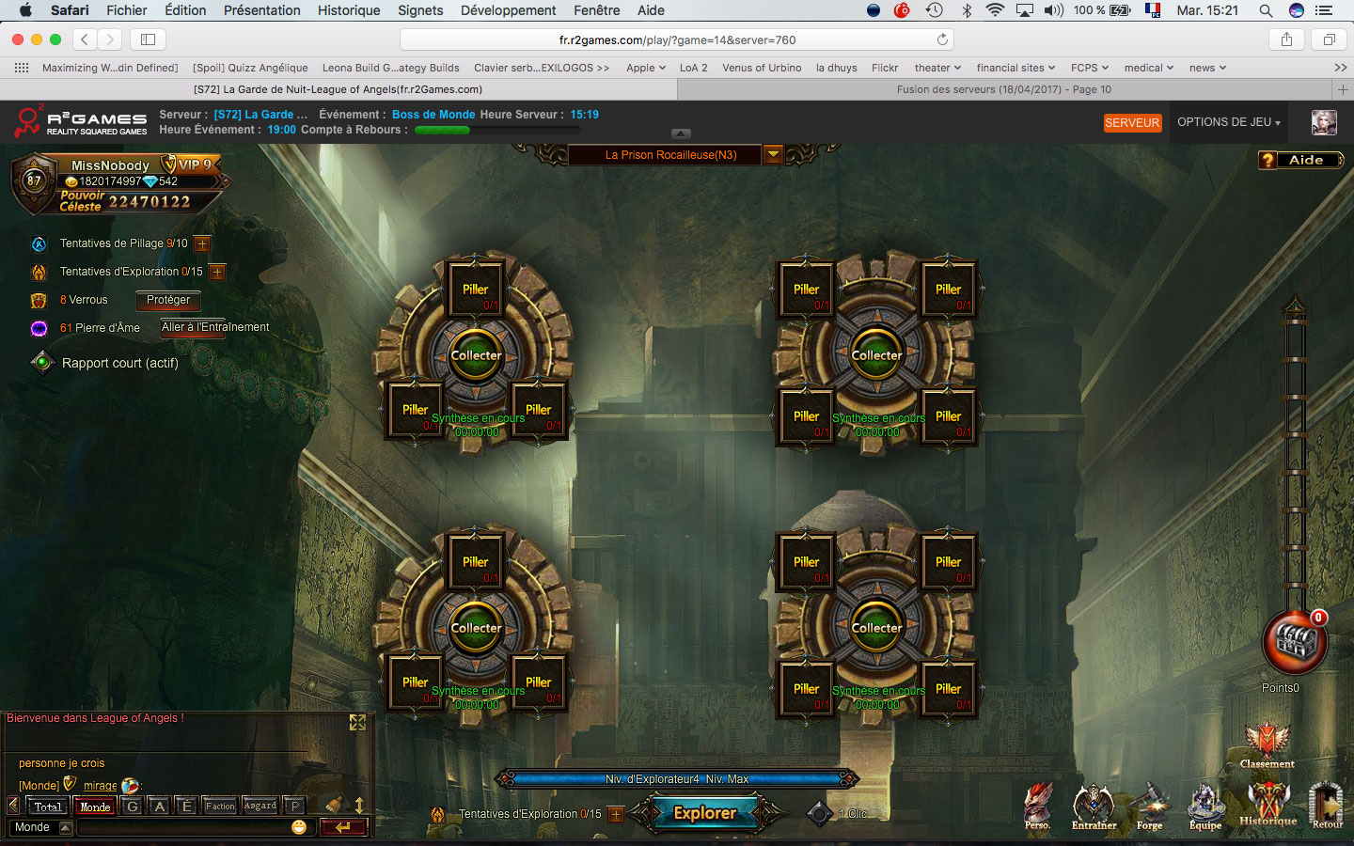
Task: Open the Monde chat channel selector
Action: click(x=41, y=827)
